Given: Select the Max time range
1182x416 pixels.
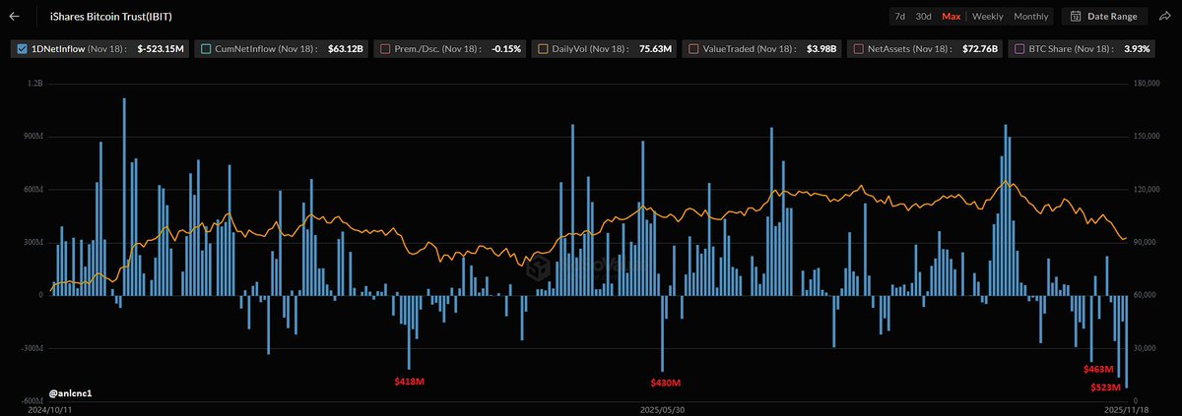Looking at the screenshot, I should [952, 16].
